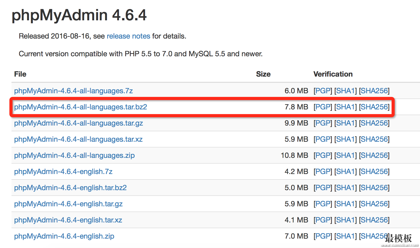Select the 4.2 MB size value
Viewport: 420px width, 248px height.
[x=296, y=171]
